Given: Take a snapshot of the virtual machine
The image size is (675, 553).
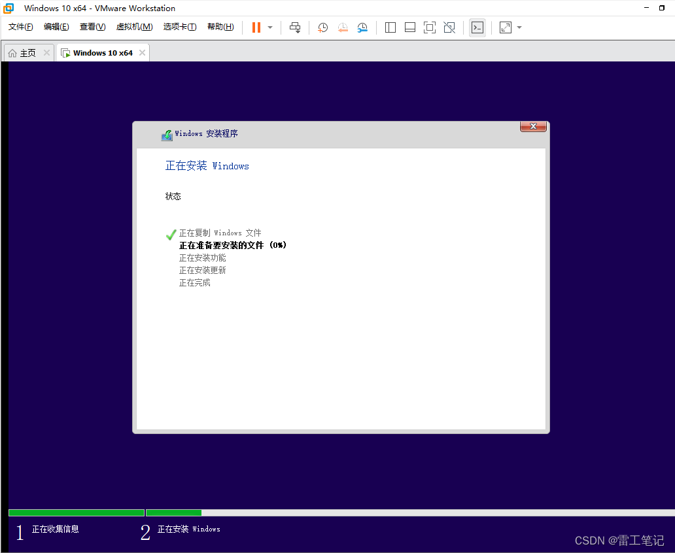Looking at the screenshot, I should click(x=322, y=27).
